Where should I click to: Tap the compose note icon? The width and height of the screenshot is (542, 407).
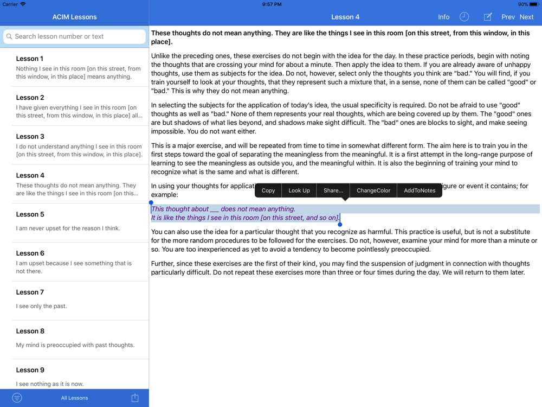[x=487, y=17]
